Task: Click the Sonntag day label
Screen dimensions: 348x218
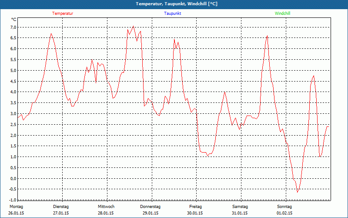Action: pos(284,207)
